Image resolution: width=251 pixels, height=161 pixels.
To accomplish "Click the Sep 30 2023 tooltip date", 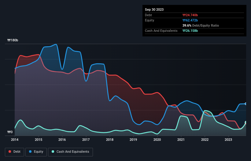I will [x=154, y=9].
